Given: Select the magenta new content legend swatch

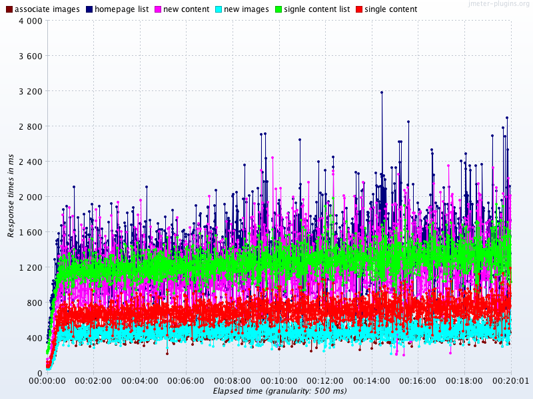Looking at the screenshot, I should coord(158,9).
